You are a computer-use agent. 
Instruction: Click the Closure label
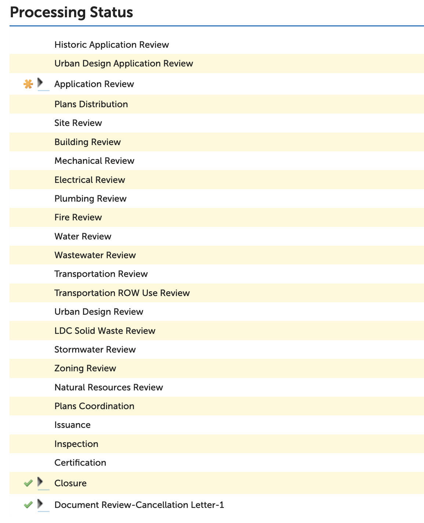point(70,483)
